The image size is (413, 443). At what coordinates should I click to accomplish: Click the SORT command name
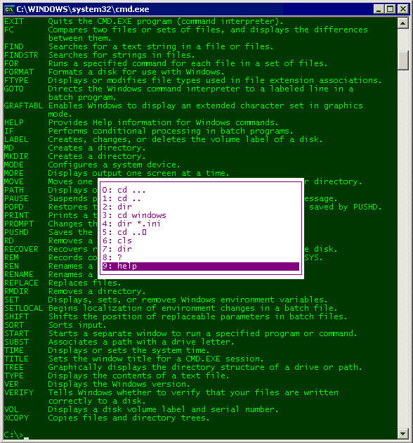pos(14,326)
